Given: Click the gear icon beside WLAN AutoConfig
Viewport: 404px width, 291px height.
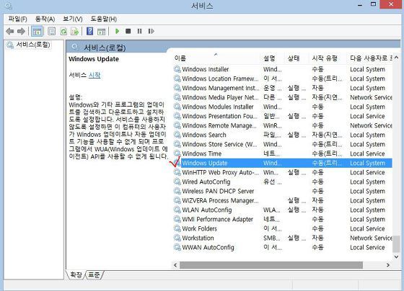Looking at the screenshot, I should [177, 210].
